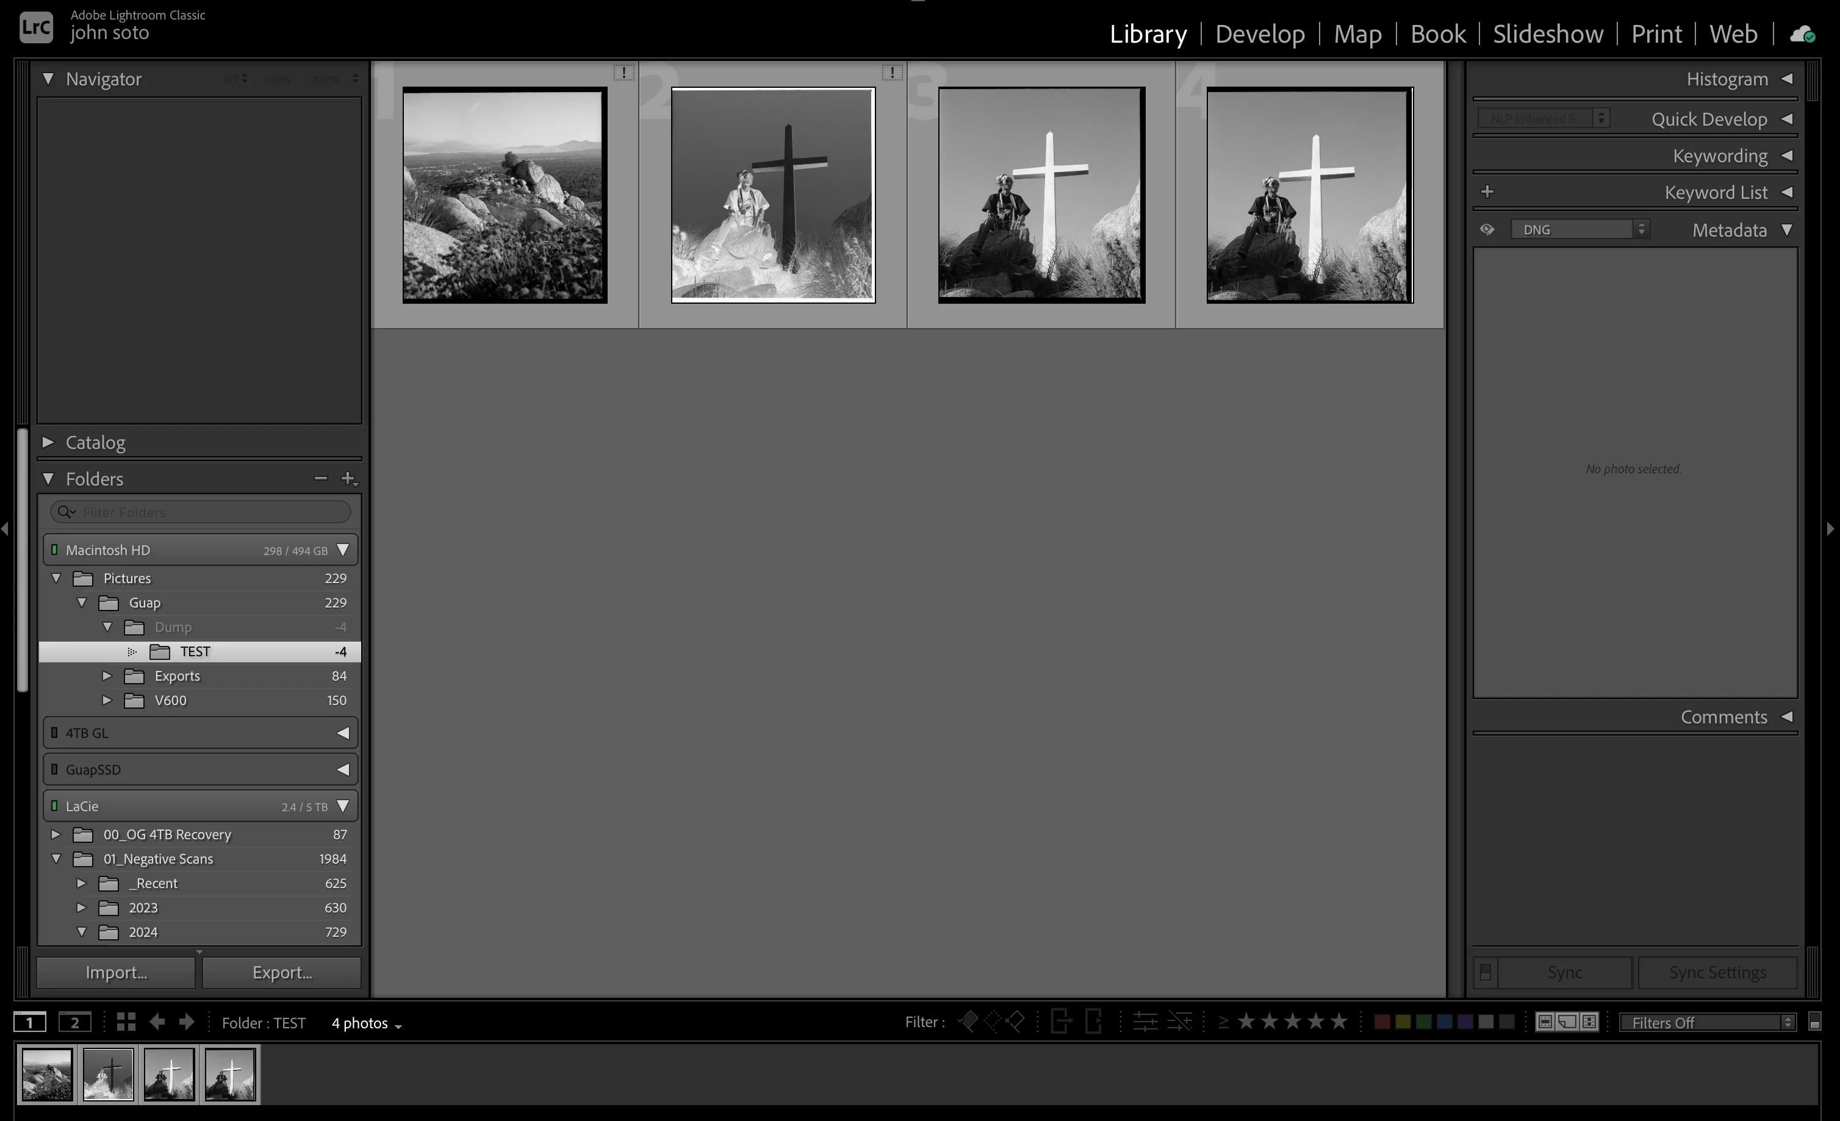
Task: Expand the Catalog panel
Action: [49, 442]
